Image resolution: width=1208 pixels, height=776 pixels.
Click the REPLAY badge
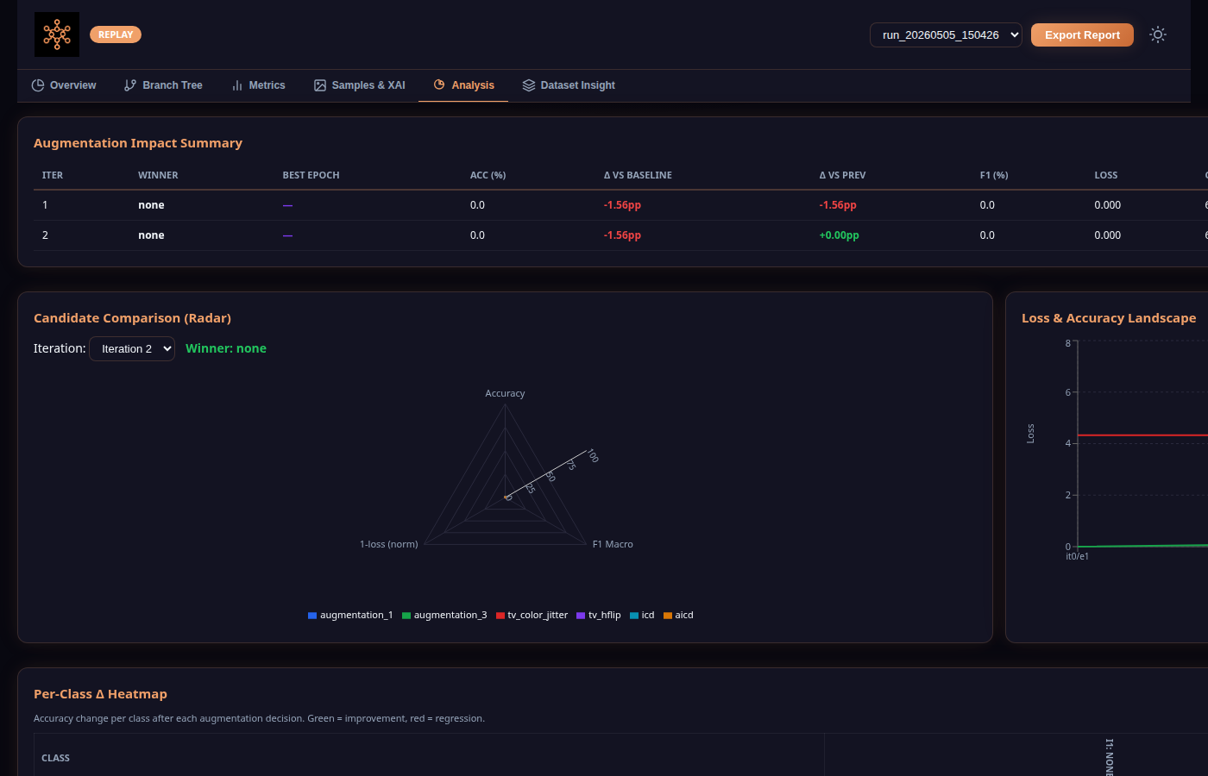pyautogui.click(x=116, y=34)
